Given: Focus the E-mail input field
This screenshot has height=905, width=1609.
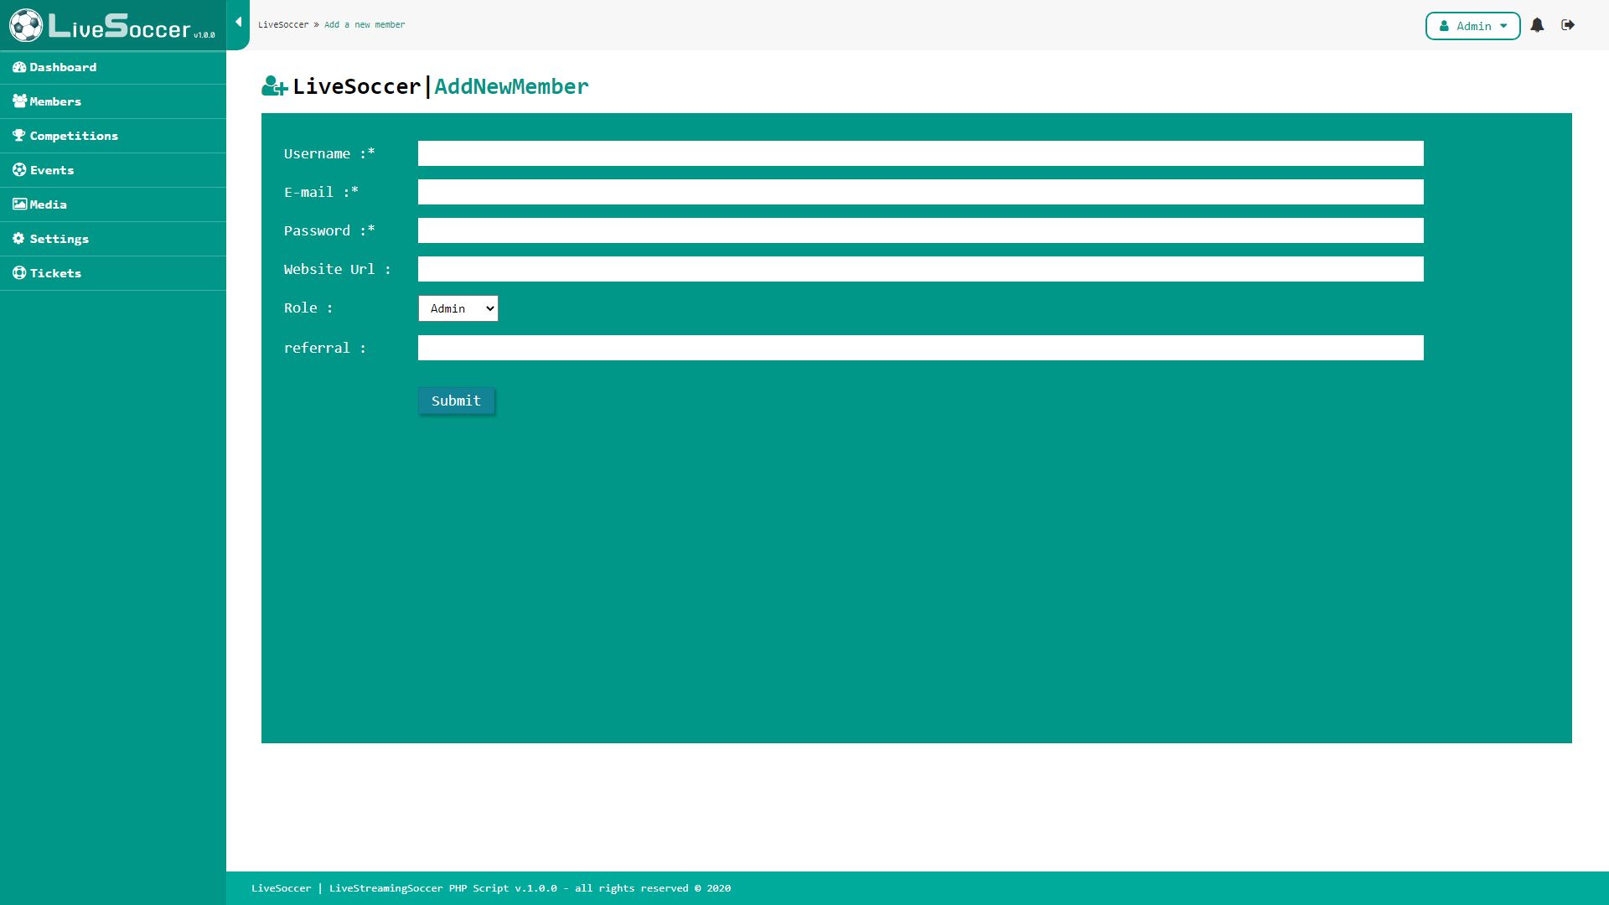Looking at the screenshot, I should [x=920, y=192].
